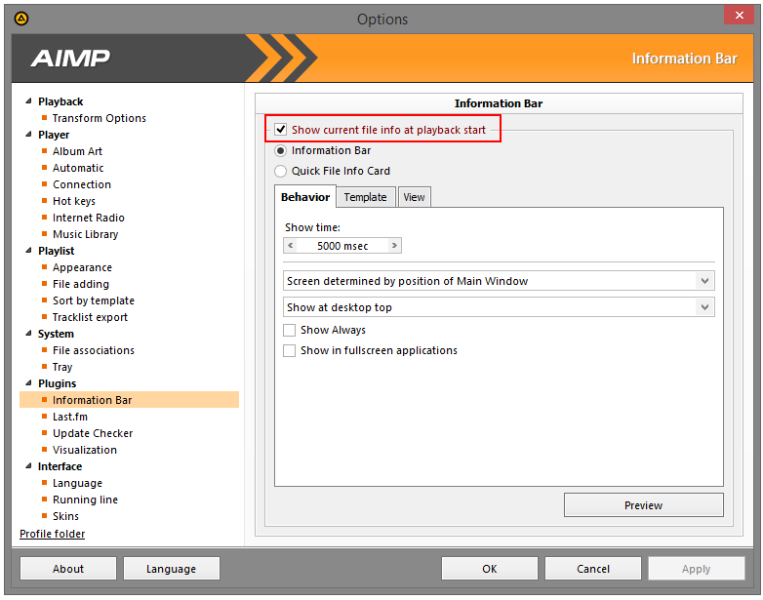Select Album Art settings
The width and height of the screenshot is (763, 600).
[77, 151]
